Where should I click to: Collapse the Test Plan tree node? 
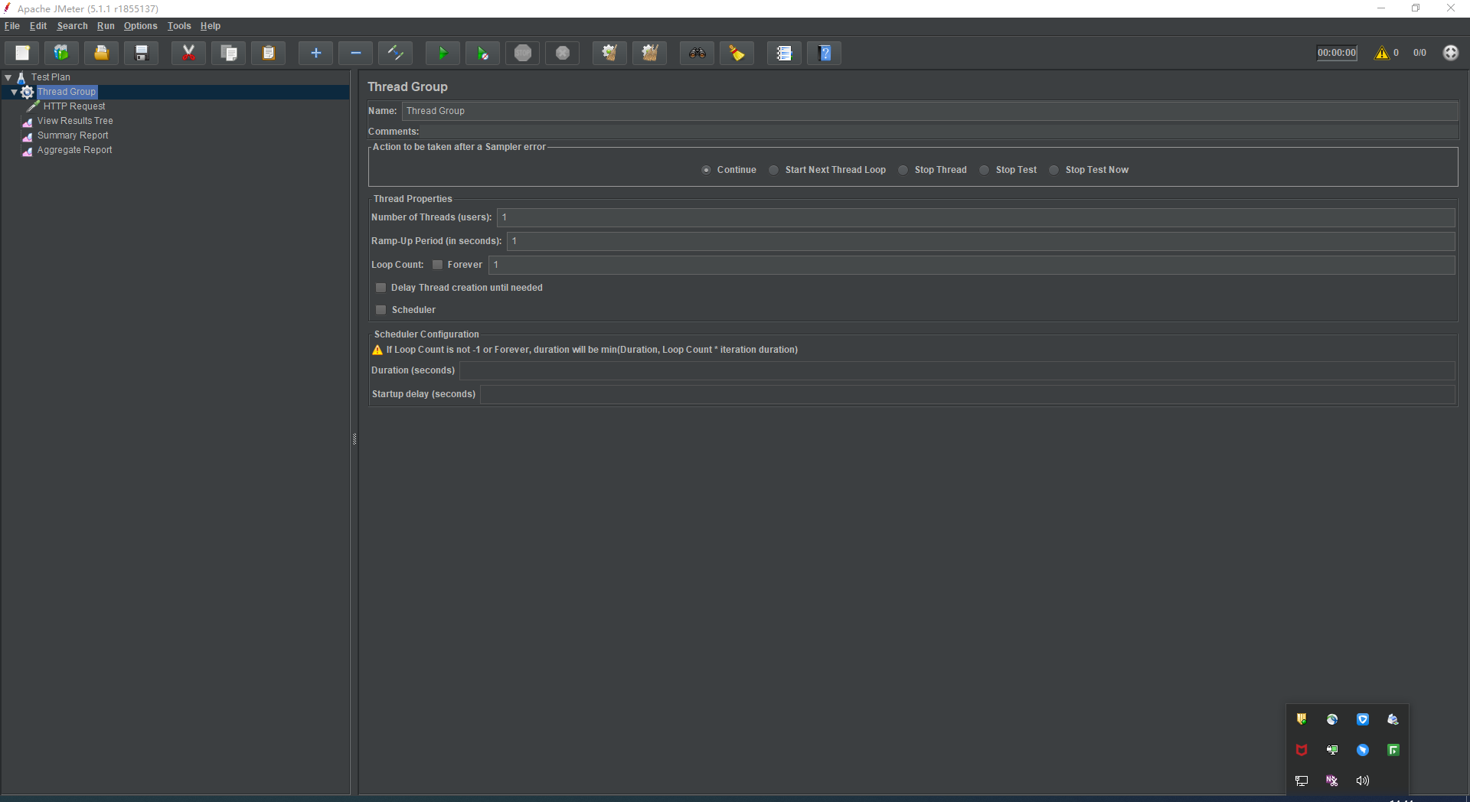8,77
